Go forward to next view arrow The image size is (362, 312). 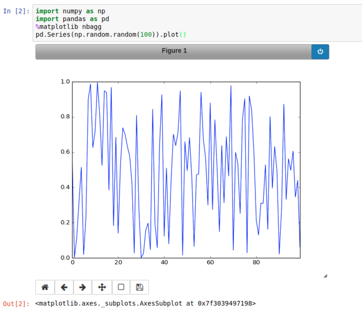[82, 287]
